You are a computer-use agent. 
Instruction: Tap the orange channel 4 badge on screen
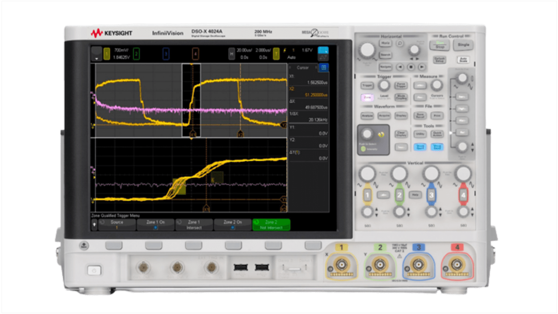[x=195, y=54]
